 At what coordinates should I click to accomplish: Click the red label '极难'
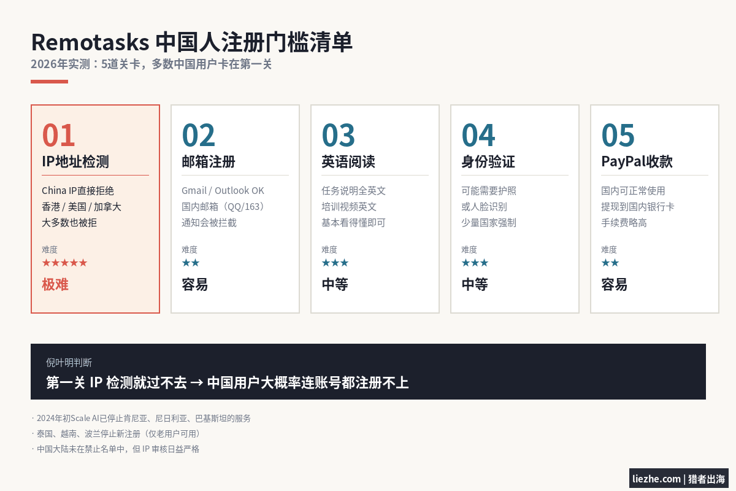pyautogui.click(x=55, y=285)
